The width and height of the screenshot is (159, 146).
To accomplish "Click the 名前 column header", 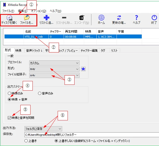I will pyautogui.click(x=36, y=32).
